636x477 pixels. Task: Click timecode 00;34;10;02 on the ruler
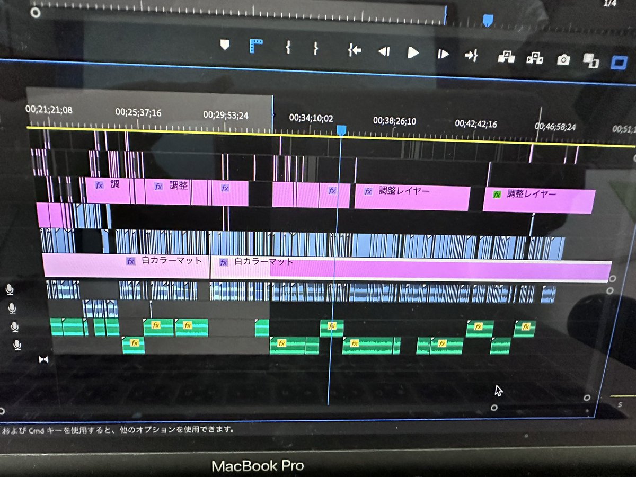coord(311,118)
